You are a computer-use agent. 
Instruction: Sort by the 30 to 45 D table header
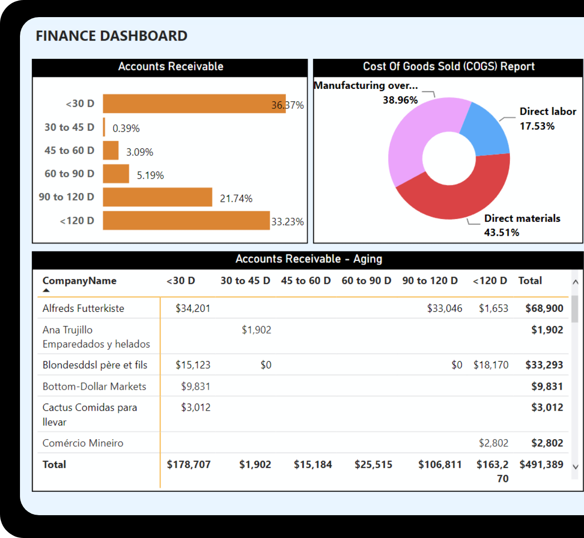245,281
